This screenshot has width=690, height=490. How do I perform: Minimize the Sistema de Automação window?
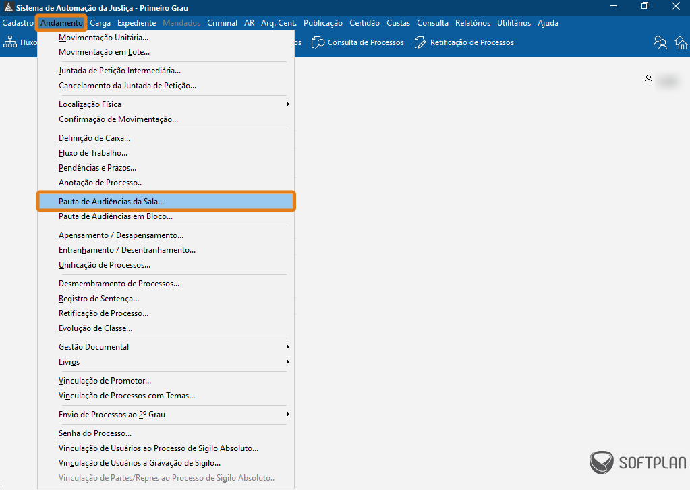pos(614,6)
